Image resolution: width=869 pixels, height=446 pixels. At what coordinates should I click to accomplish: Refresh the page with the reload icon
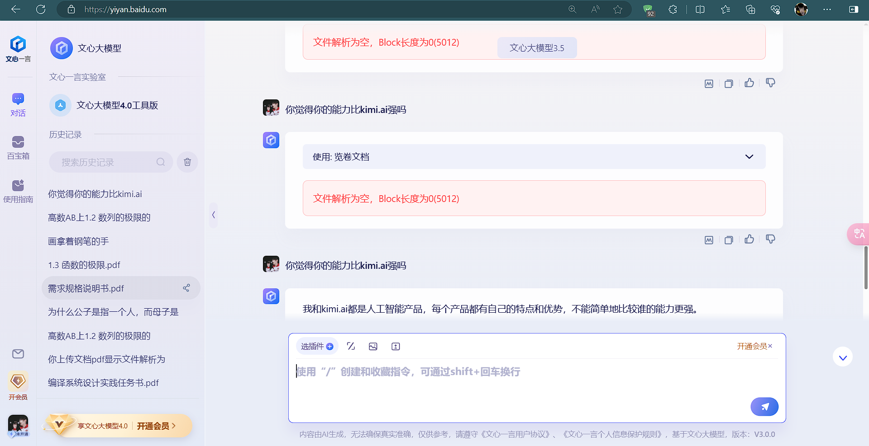[41, 9]
